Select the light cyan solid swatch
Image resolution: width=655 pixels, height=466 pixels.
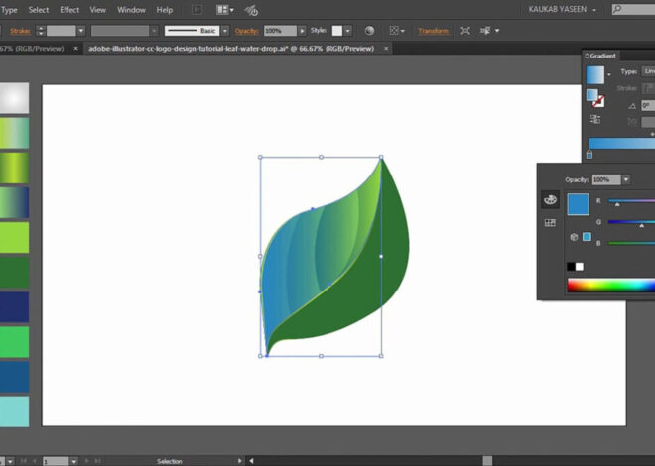pyautogui.click(x=14, y=411)
